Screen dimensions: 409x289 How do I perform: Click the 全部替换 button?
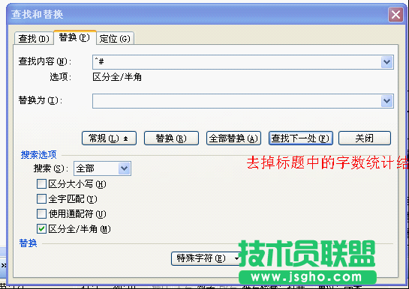pos(233,138)
